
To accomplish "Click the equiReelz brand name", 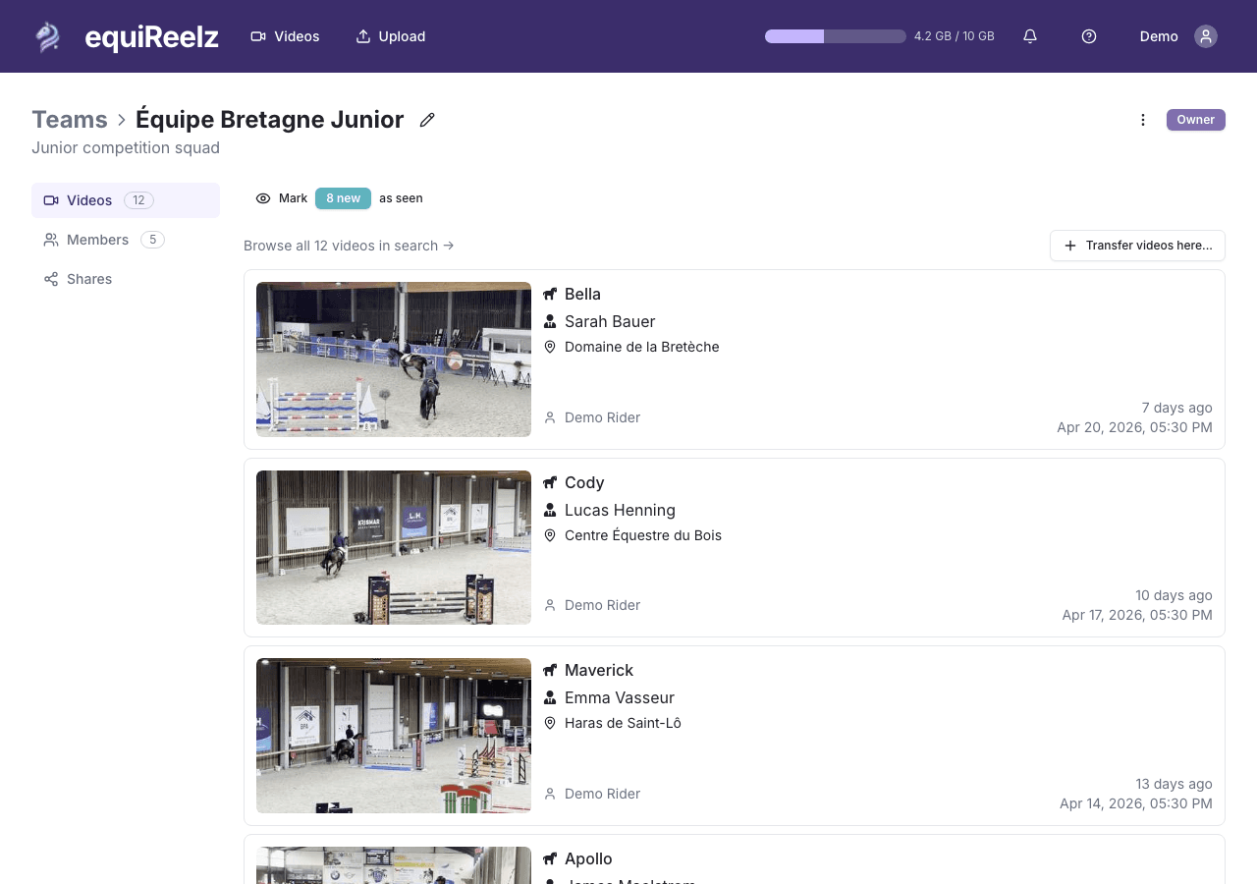I will [x=151, y=37].
